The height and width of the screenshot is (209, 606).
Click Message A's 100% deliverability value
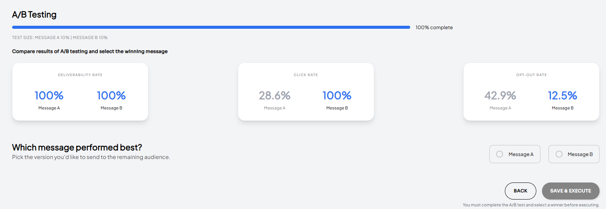click(49, 95)
